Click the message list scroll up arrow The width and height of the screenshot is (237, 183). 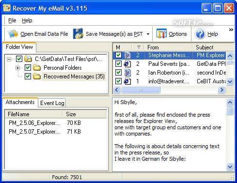pos(230,56)
